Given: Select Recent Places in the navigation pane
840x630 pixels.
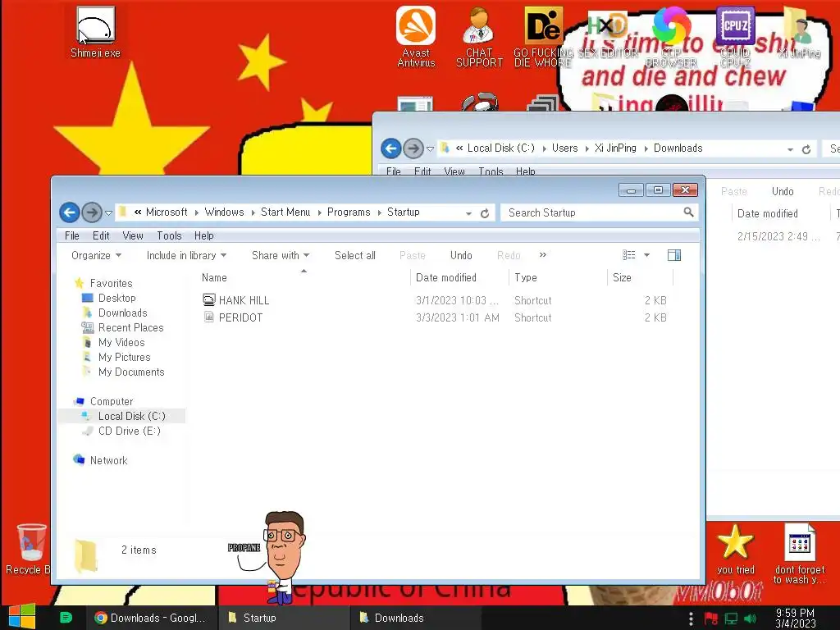Looking at the screenshot, I should pos(123,327).
